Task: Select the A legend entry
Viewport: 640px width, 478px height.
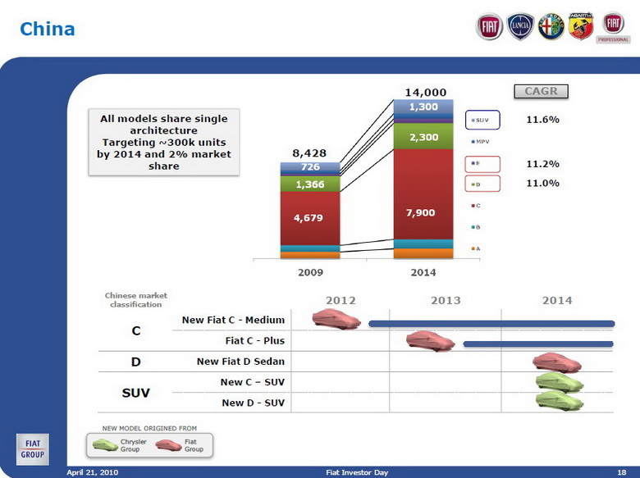Action: pyautogui.click(x=476, y=248)
